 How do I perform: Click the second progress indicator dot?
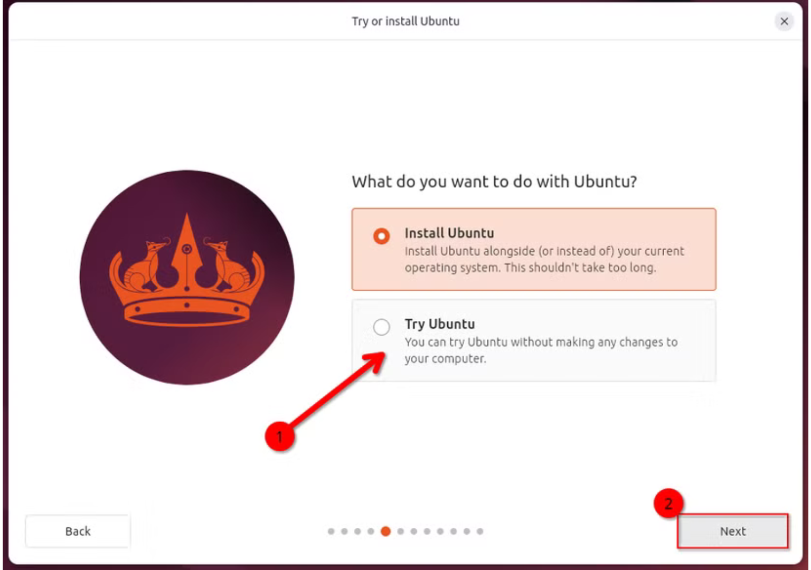[344, 531]
